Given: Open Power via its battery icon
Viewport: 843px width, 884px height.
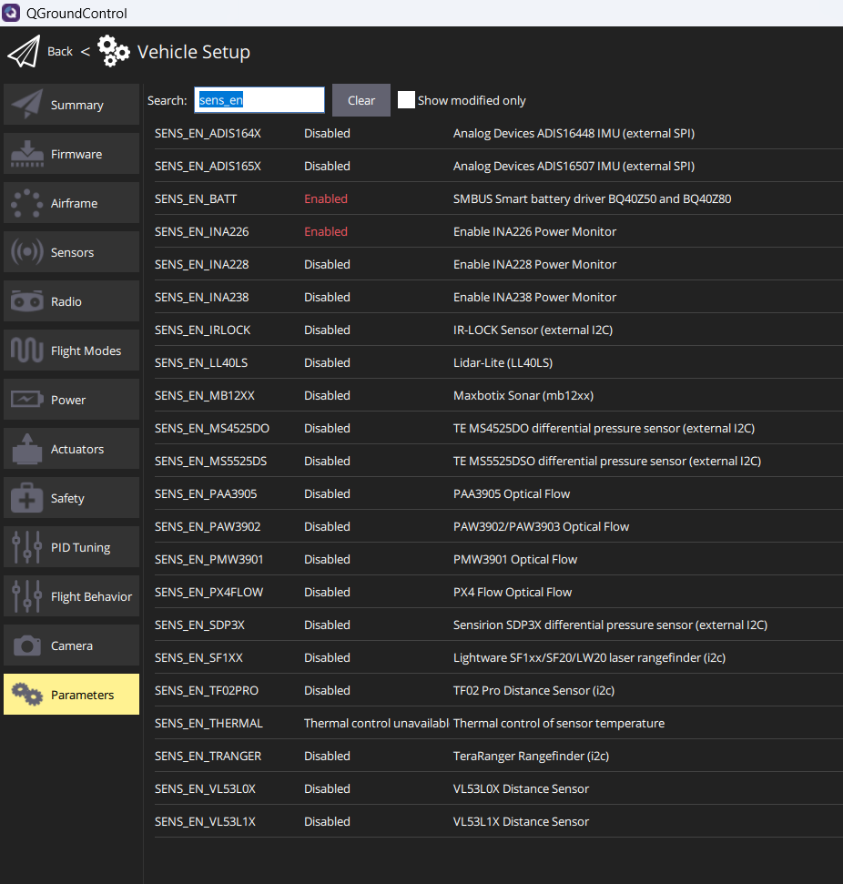Looking at the screenshot, I should click(x=26, y=400).
